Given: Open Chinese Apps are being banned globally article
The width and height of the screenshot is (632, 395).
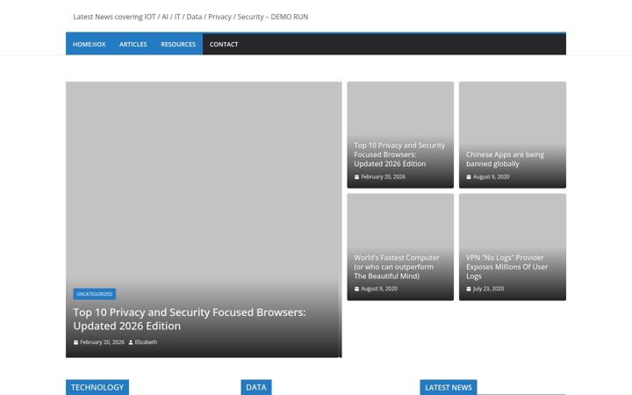Looking at the screenshot, I should tap(505, 159).
